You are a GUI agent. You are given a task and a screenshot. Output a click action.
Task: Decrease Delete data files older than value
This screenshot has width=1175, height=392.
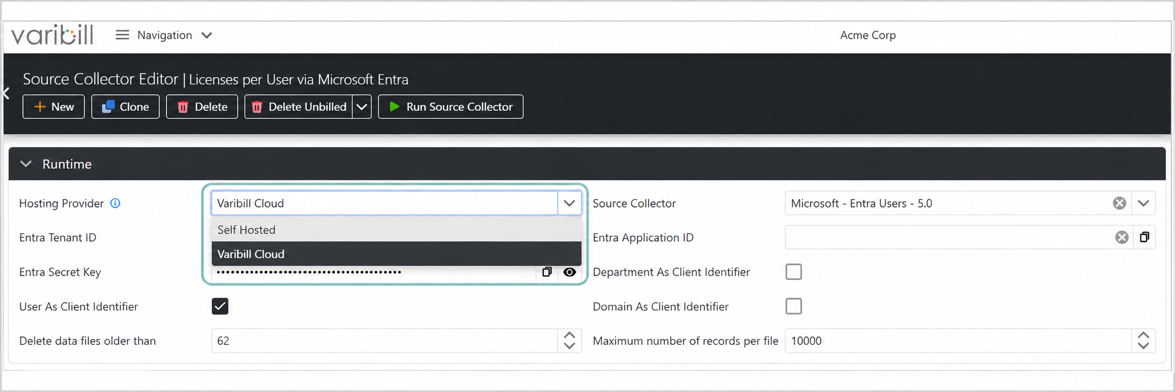pyautogui.click(x=570, y=346)
